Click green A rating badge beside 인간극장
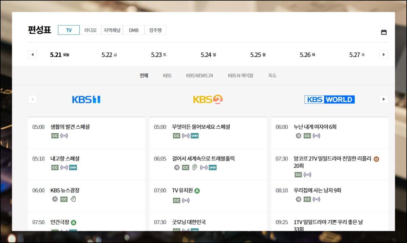The height and width of the screenshot is (243, 407). (74, 223)
